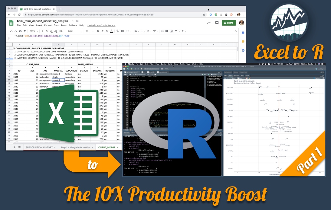This screenshot has height=210, width=331.
Task: Open the CLIENT_MERGE sheet tab menu
Action: pyautogui.click(x=117, y=147)
